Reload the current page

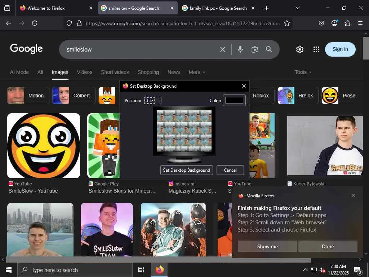pos(35,23)
